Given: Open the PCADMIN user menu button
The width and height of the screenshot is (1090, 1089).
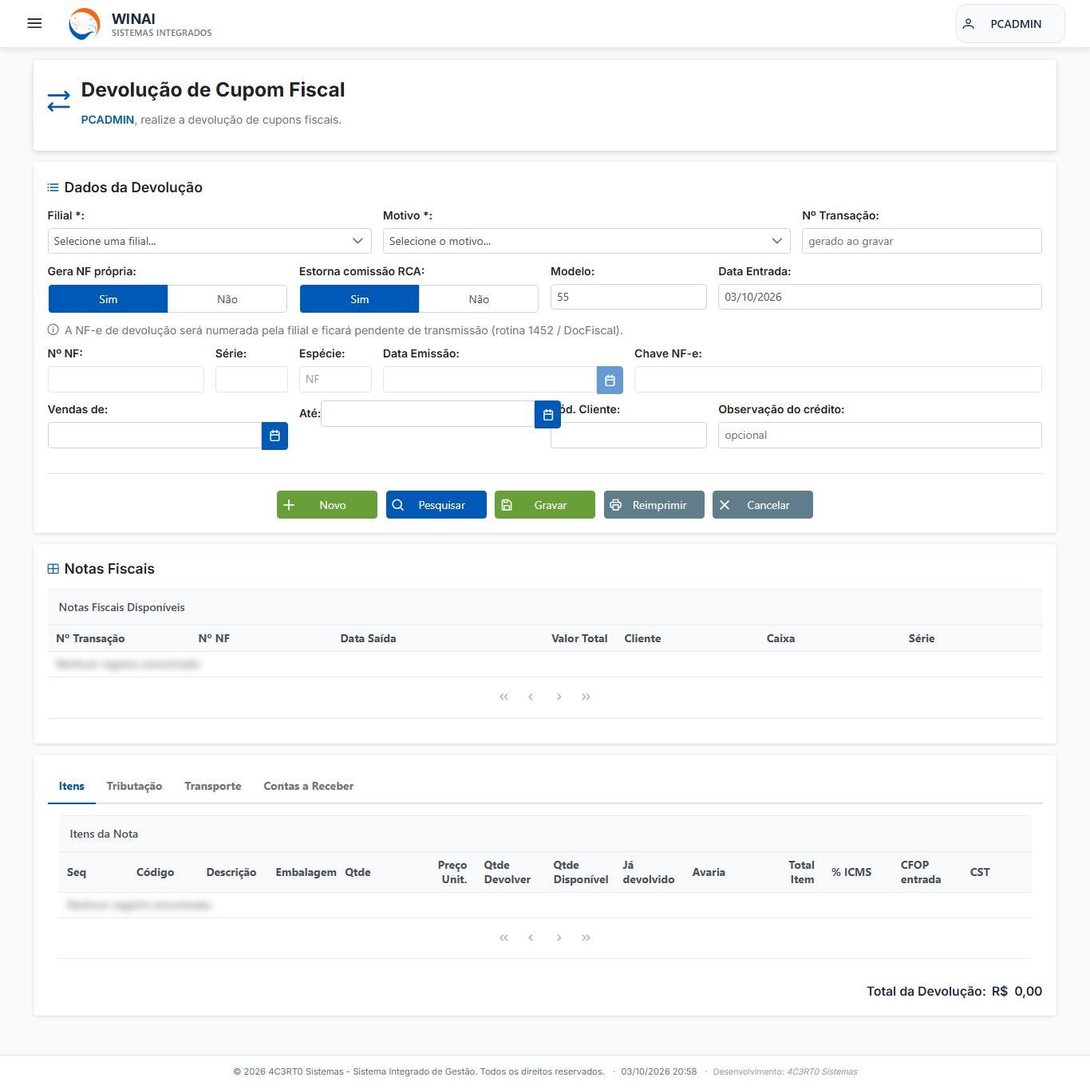Looking at the screenshot, I should tap(1010, 24).
